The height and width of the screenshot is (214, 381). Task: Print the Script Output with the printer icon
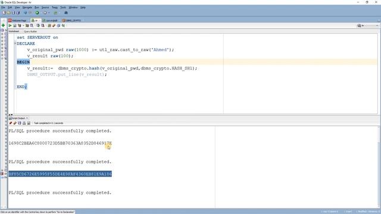click(x=24, y=123)
